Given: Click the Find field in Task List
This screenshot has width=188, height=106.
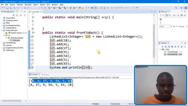Looking at the screenshot, I should pos(164,26).
